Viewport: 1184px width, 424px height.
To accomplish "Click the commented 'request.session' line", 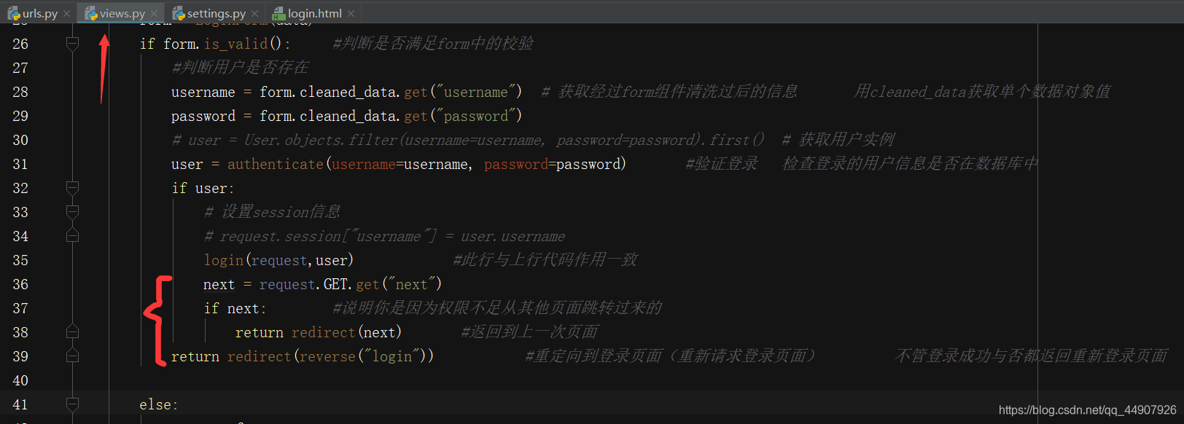I will [385, 236].
